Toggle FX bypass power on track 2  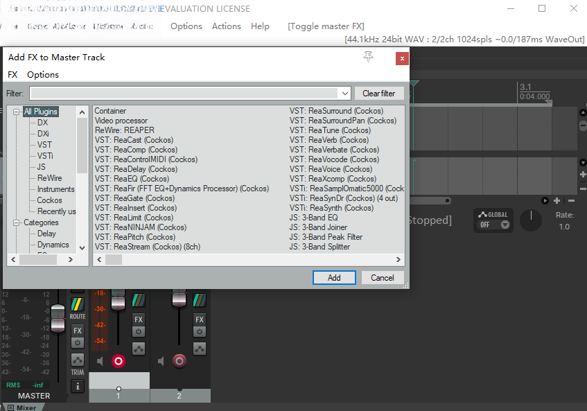[200, 332]
